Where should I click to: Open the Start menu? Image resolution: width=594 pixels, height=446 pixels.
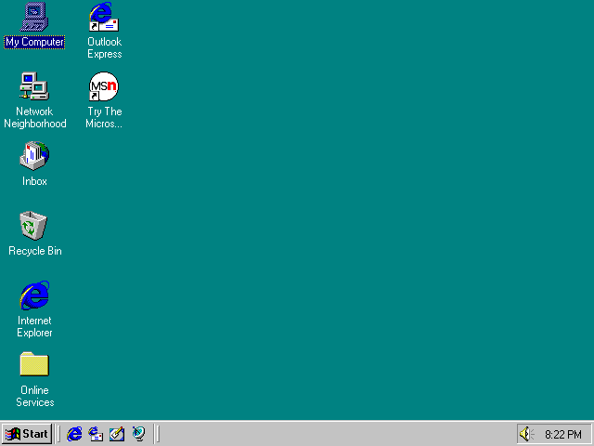click(x=27, y=434)
